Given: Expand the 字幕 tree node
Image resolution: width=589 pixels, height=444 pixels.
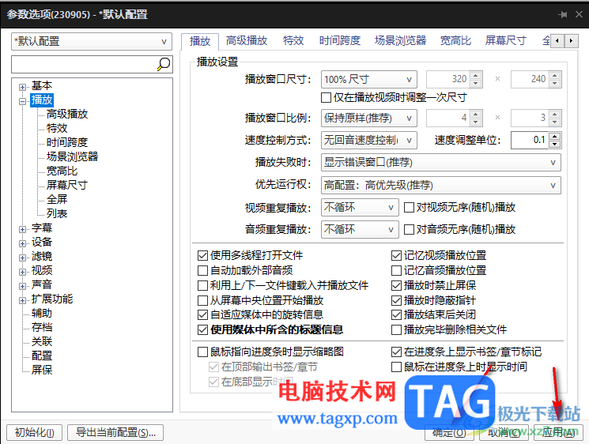Looking at the screenshot, I should (23, 229).
